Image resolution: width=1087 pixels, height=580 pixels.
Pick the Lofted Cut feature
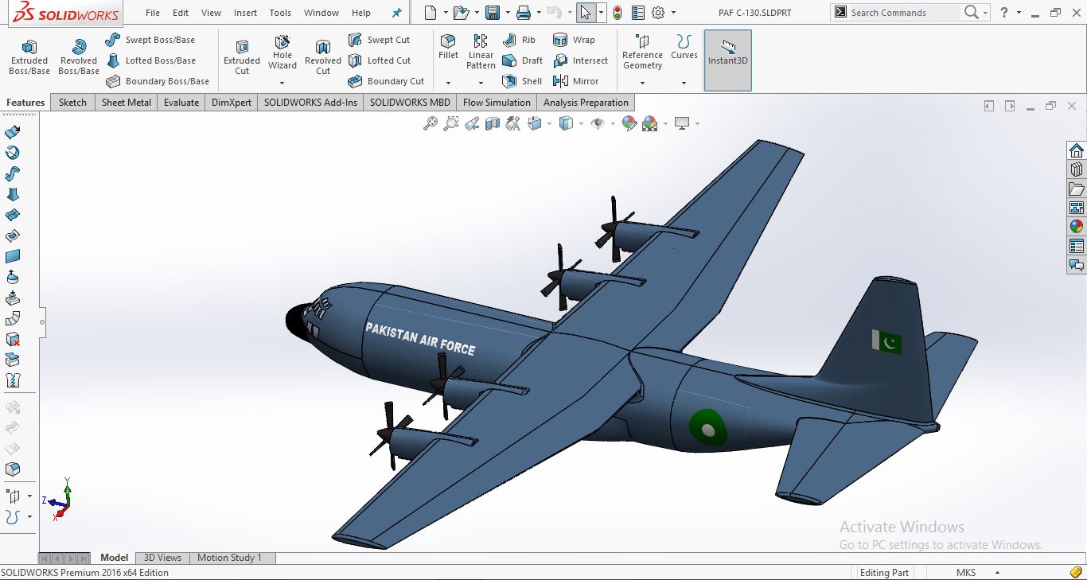click(x=379, y=60)
